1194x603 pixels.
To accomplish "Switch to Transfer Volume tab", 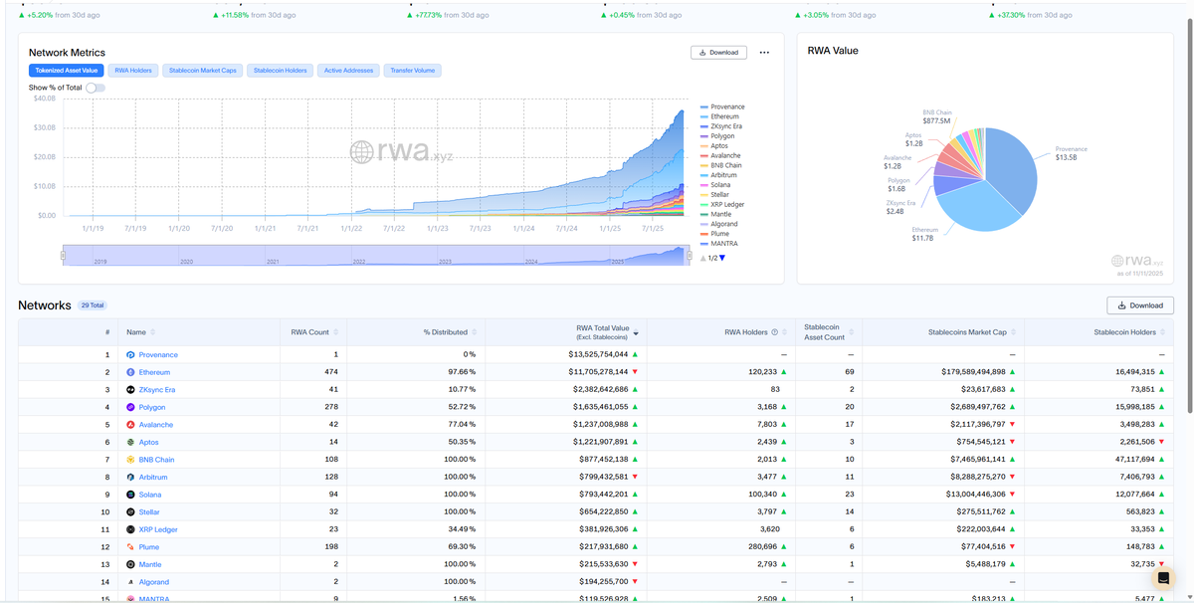I will point(412,71).
